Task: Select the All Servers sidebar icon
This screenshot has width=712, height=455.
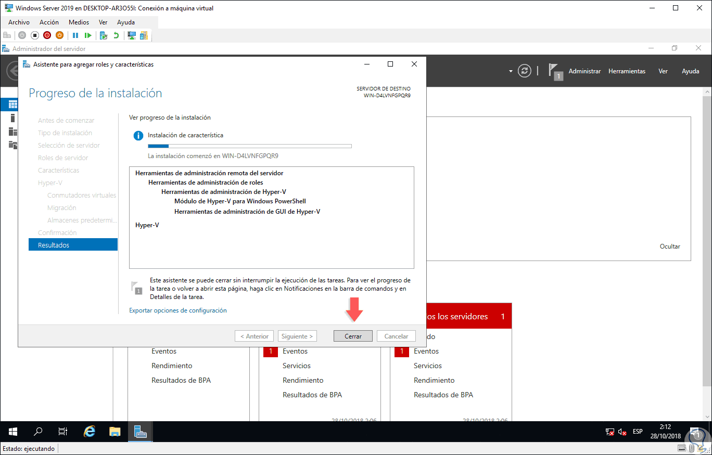Action: coord(13,131)
